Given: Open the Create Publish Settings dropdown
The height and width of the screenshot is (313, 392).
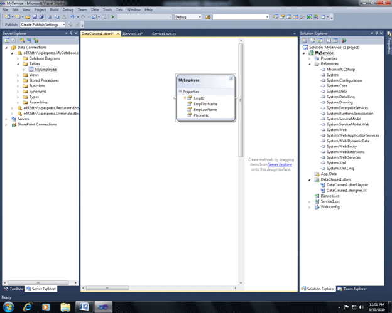Looking at the screenshot, I should coord(64,24).
